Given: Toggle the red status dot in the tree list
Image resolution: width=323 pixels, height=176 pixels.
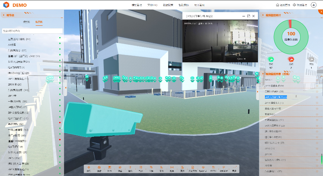Looking at the screenshot, I should point(60,122).
